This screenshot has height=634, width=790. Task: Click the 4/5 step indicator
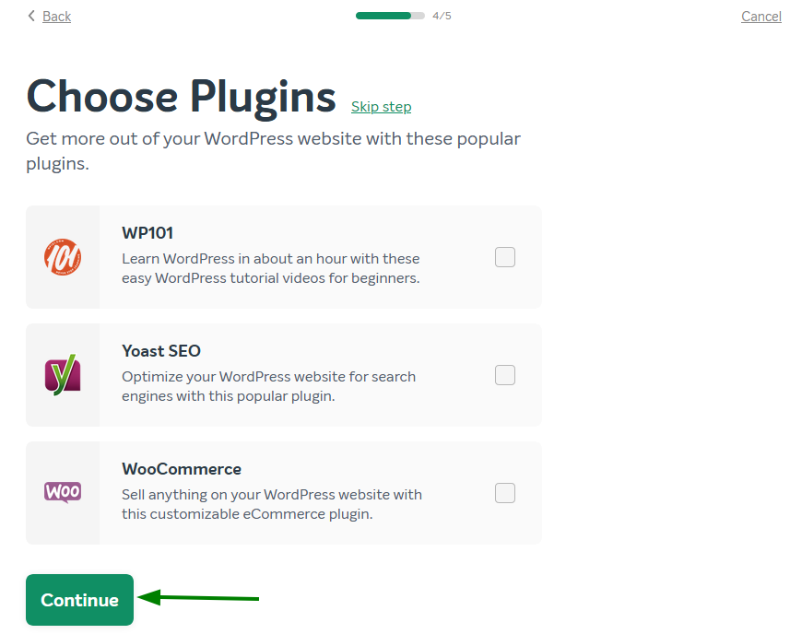[x=442, y=16]
